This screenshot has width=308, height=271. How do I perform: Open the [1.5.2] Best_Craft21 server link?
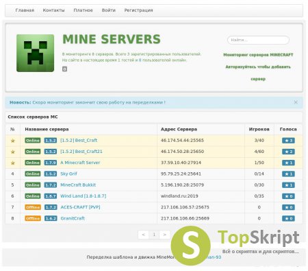click(81, 152)
